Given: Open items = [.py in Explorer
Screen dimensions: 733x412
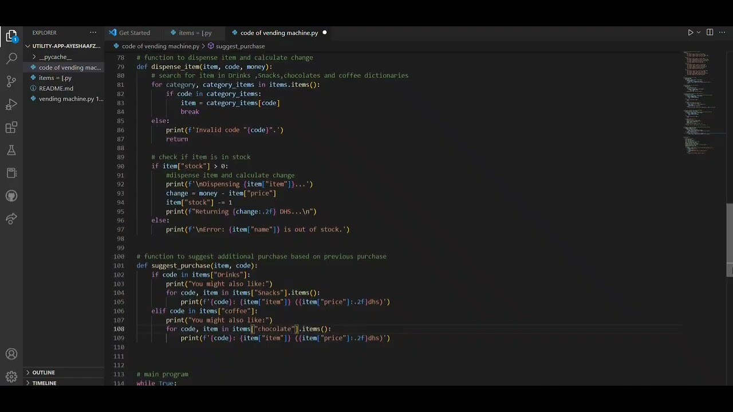Looking at the screenshot, I should (x=64, y=78).
